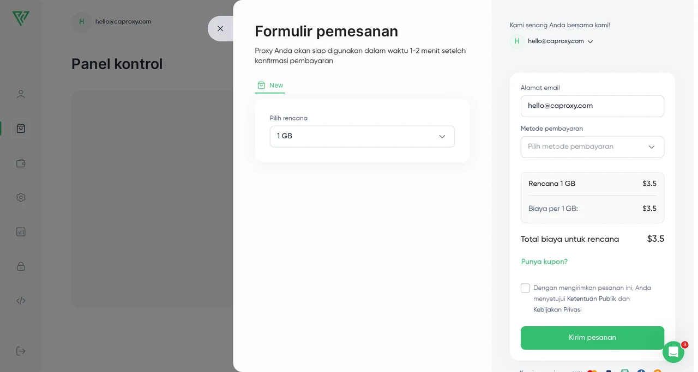
Task: Click the Alamat email input field
Action: pyautogui.click(x=592, y=106)
